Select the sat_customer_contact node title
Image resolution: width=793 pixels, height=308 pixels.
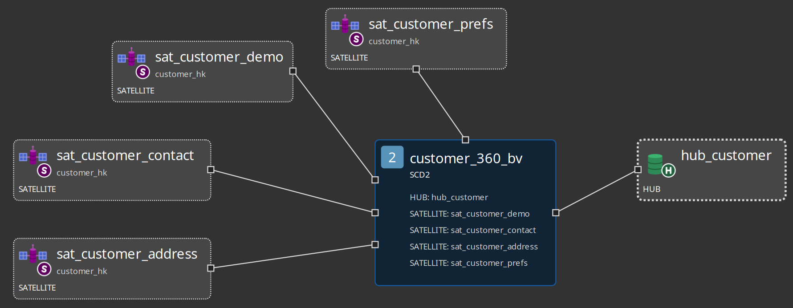[125, 155]
